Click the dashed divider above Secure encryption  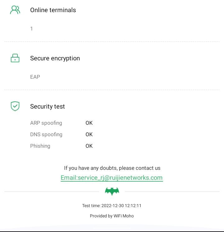coord(112,42)
